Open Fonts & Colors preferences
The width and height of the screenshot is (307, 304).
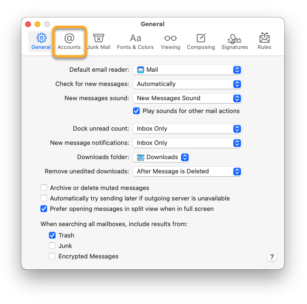(x=135, y=42)
